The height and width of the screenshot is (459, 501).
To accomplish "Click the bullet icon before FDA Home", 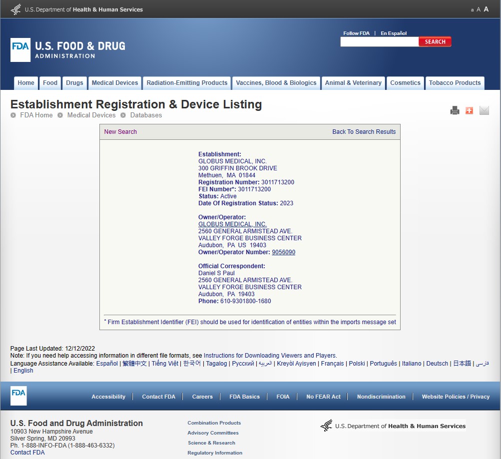I will tap(13, 115).
